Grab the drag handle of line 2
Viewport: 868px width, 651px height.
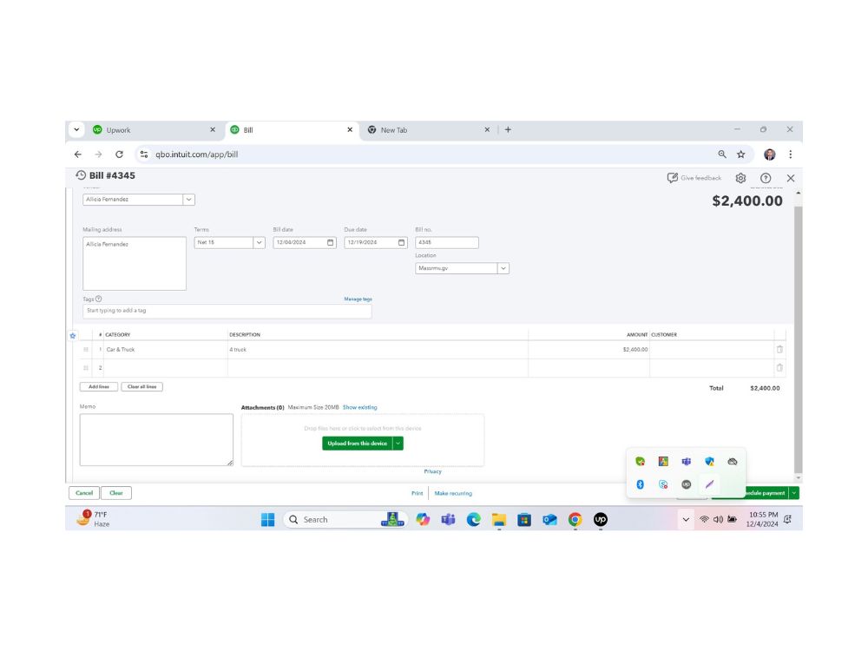86,367
